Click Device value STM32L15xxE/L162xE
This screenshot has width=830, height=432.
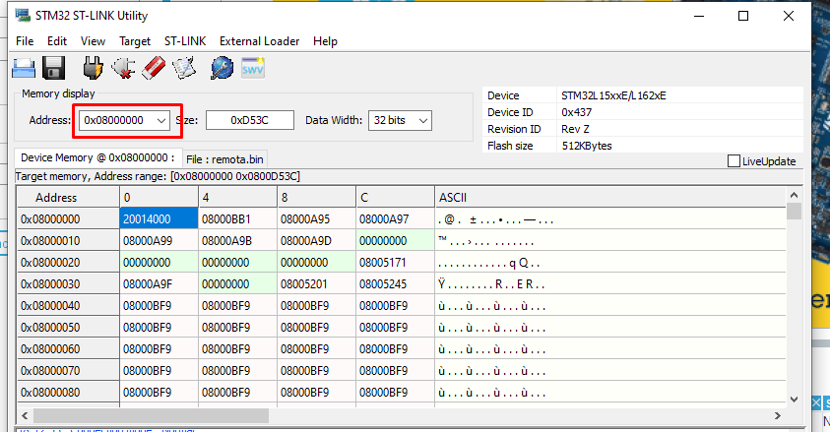point(613,95)
